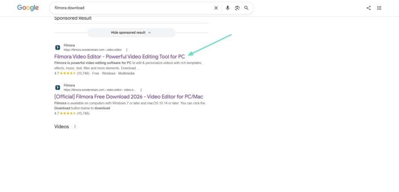Click the 4.7 rating under the Official download result

[72, 113]
